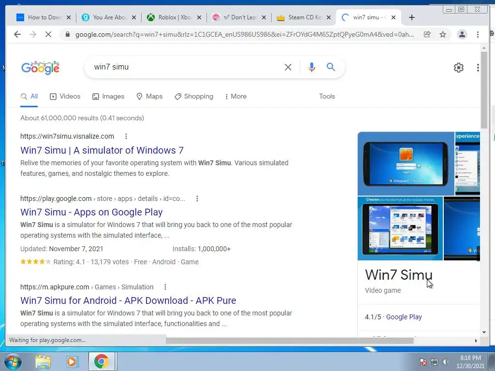Open a new tab with plus button
Image resolution: width=495 pixels, height=371 pixels.
click(x=412, y=17)
